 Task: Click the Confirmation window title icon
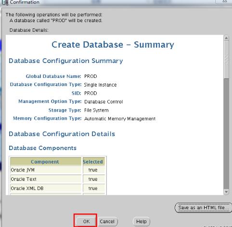click(5, 2)
